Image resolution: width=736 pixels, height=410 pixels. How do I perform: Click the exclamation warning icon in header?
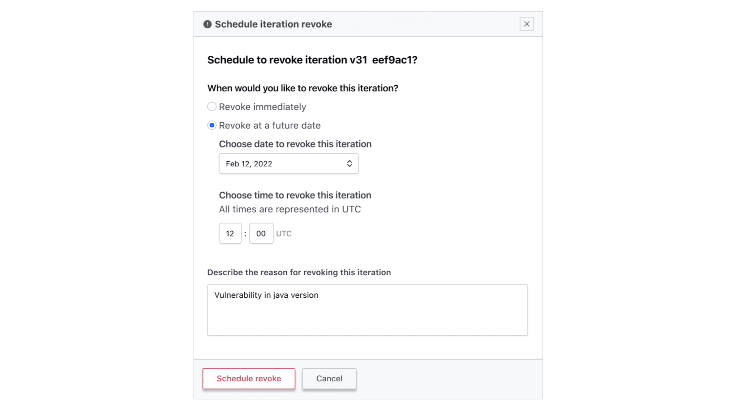point(207,24)
